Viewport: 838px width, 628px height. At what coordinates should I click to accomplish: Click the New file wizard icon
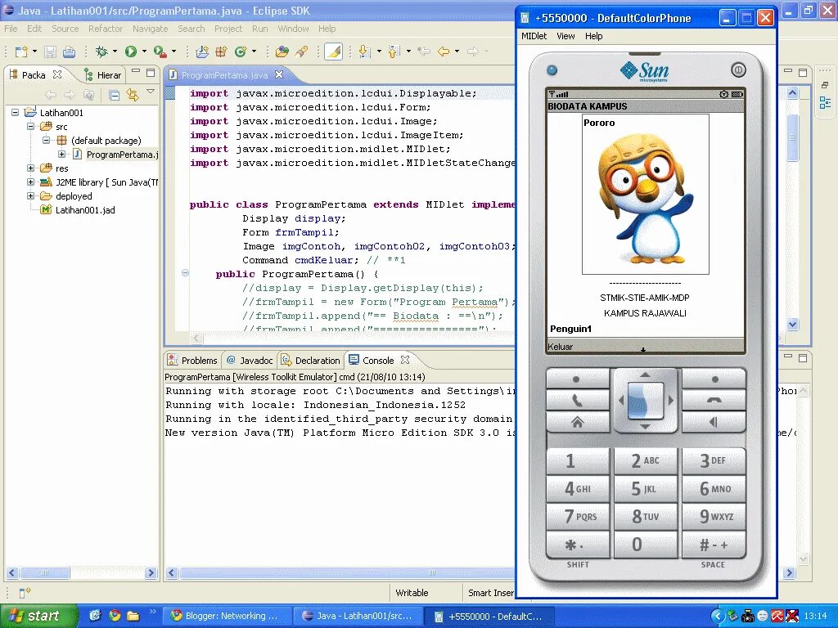(21, 52)
